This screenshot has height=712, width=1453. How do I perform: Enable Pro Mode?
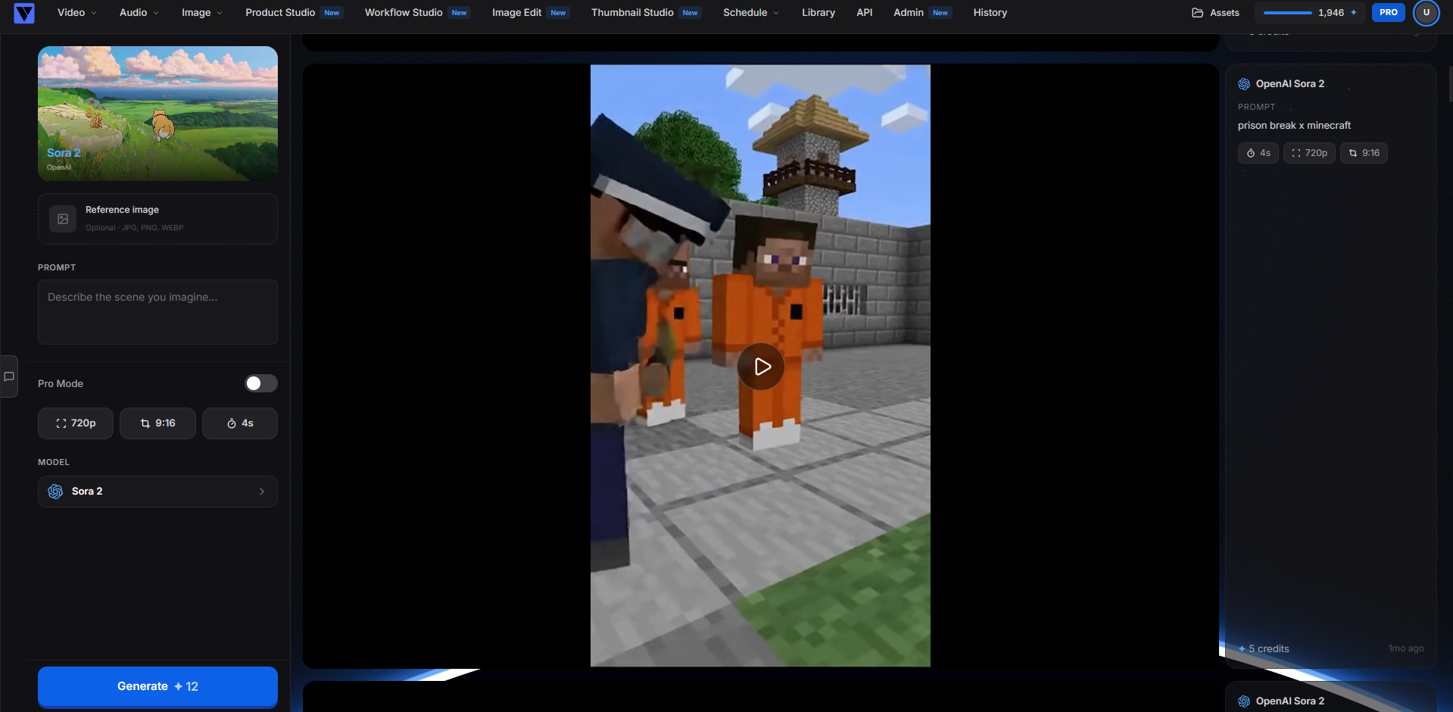pyautogui.click(x=260, y=383)
